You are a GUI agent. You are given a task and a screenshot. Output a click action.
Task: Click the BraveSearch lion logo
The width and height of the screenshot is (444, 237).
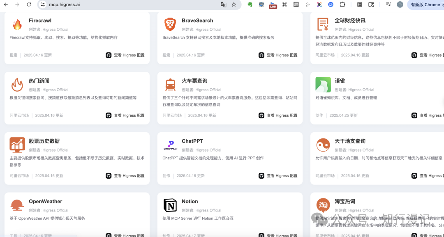(x=170, y=24)
